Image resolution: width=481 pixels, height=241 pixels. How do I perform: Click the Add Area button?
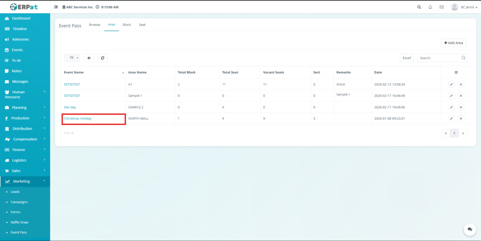pyautogui.click(x=453, y=43)
